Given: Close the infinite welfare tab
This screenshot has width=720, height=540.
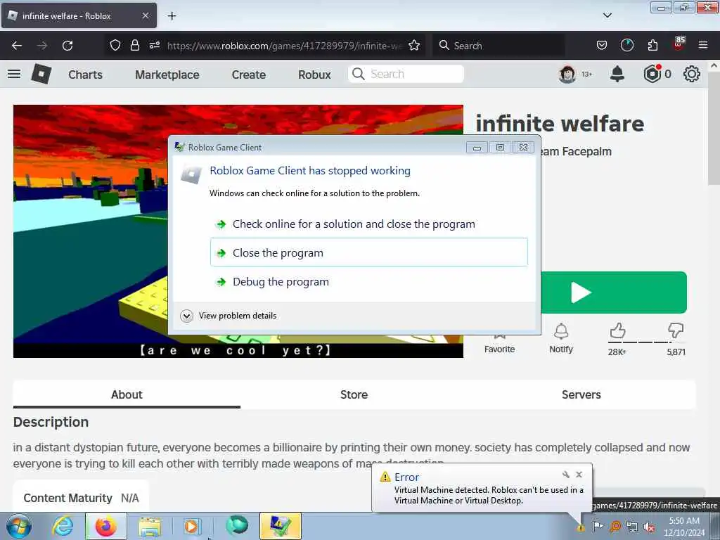Looking at the screenshot, I should (x=145, y=15).
